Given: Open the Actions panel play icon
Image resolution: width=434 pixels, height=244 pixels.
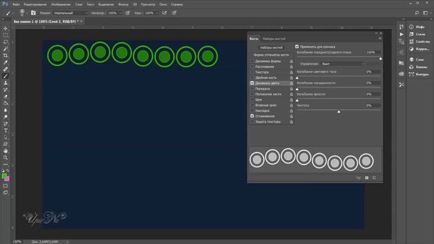Looking at the screenshot, I should click(401, 35).
